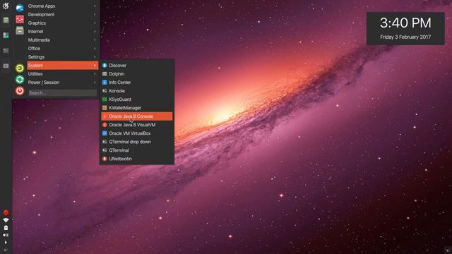
Task: Open the removable device notifier tray icon
Action: tap(6, 228)
